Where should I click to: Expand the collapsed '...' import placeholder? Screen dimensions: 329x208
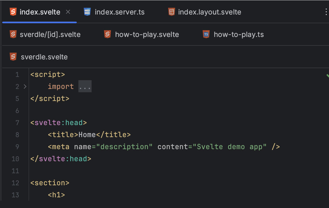(x=85, y=86)
